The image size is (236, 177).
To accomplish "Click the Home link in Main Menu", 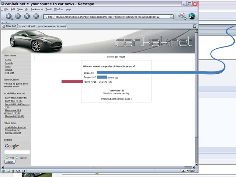I will pyautogui.click(x=8, y=60).
